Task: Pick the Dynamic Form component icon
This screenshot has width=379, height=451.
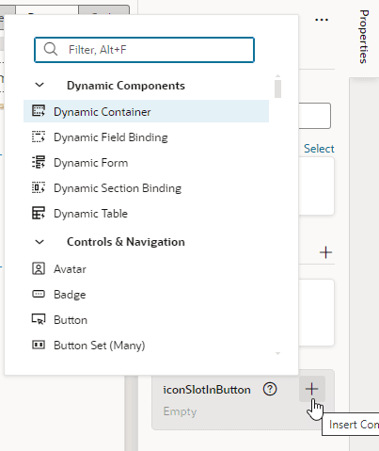Action: [39, 162]
